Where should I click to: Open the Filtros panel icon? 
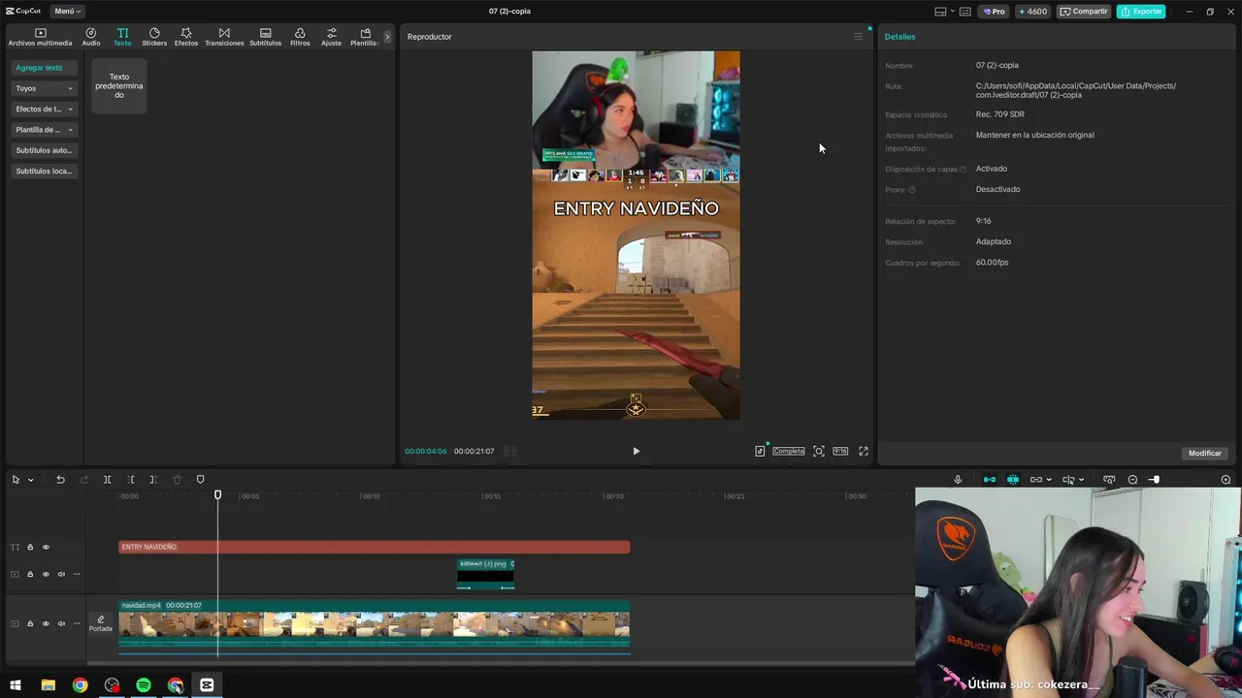click(300, 37)
